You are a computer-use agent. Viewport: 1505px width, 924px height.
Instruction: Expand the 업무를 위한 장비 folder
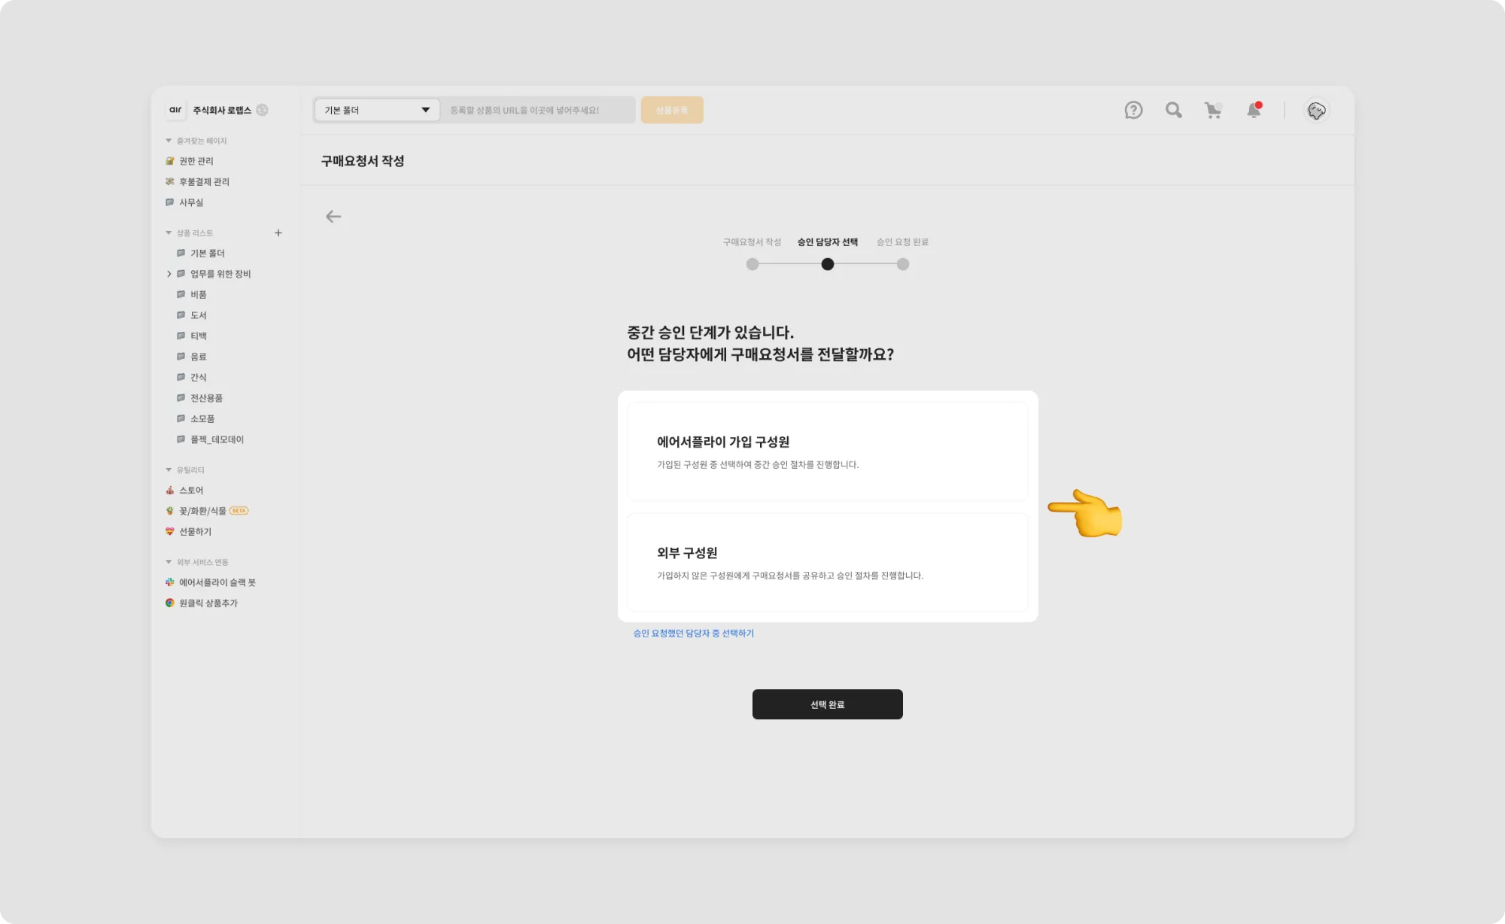coord(169,274)
